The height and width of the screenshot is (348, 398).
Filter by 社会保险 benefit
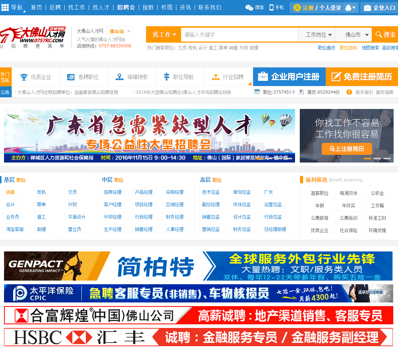[x=348, y=230]
